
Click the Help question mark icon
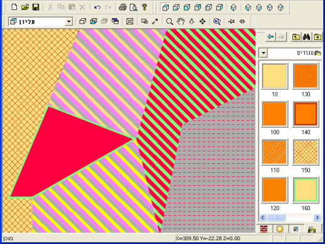144,8
